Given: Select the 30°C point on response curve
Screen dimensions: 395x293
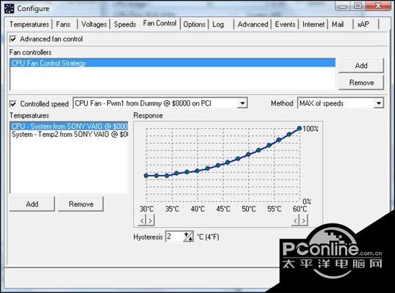Looking at the screenshot, I should click(x=146, y=176).
